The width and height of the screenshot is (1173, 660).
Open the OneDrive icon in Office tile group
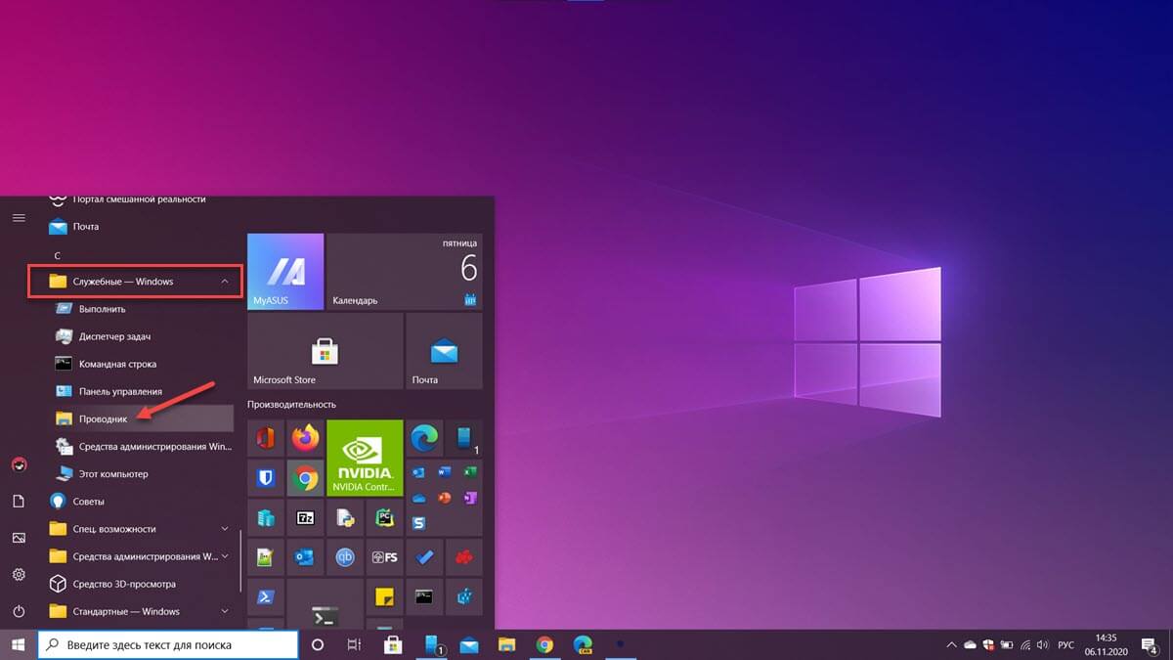[x=418, y=498]
